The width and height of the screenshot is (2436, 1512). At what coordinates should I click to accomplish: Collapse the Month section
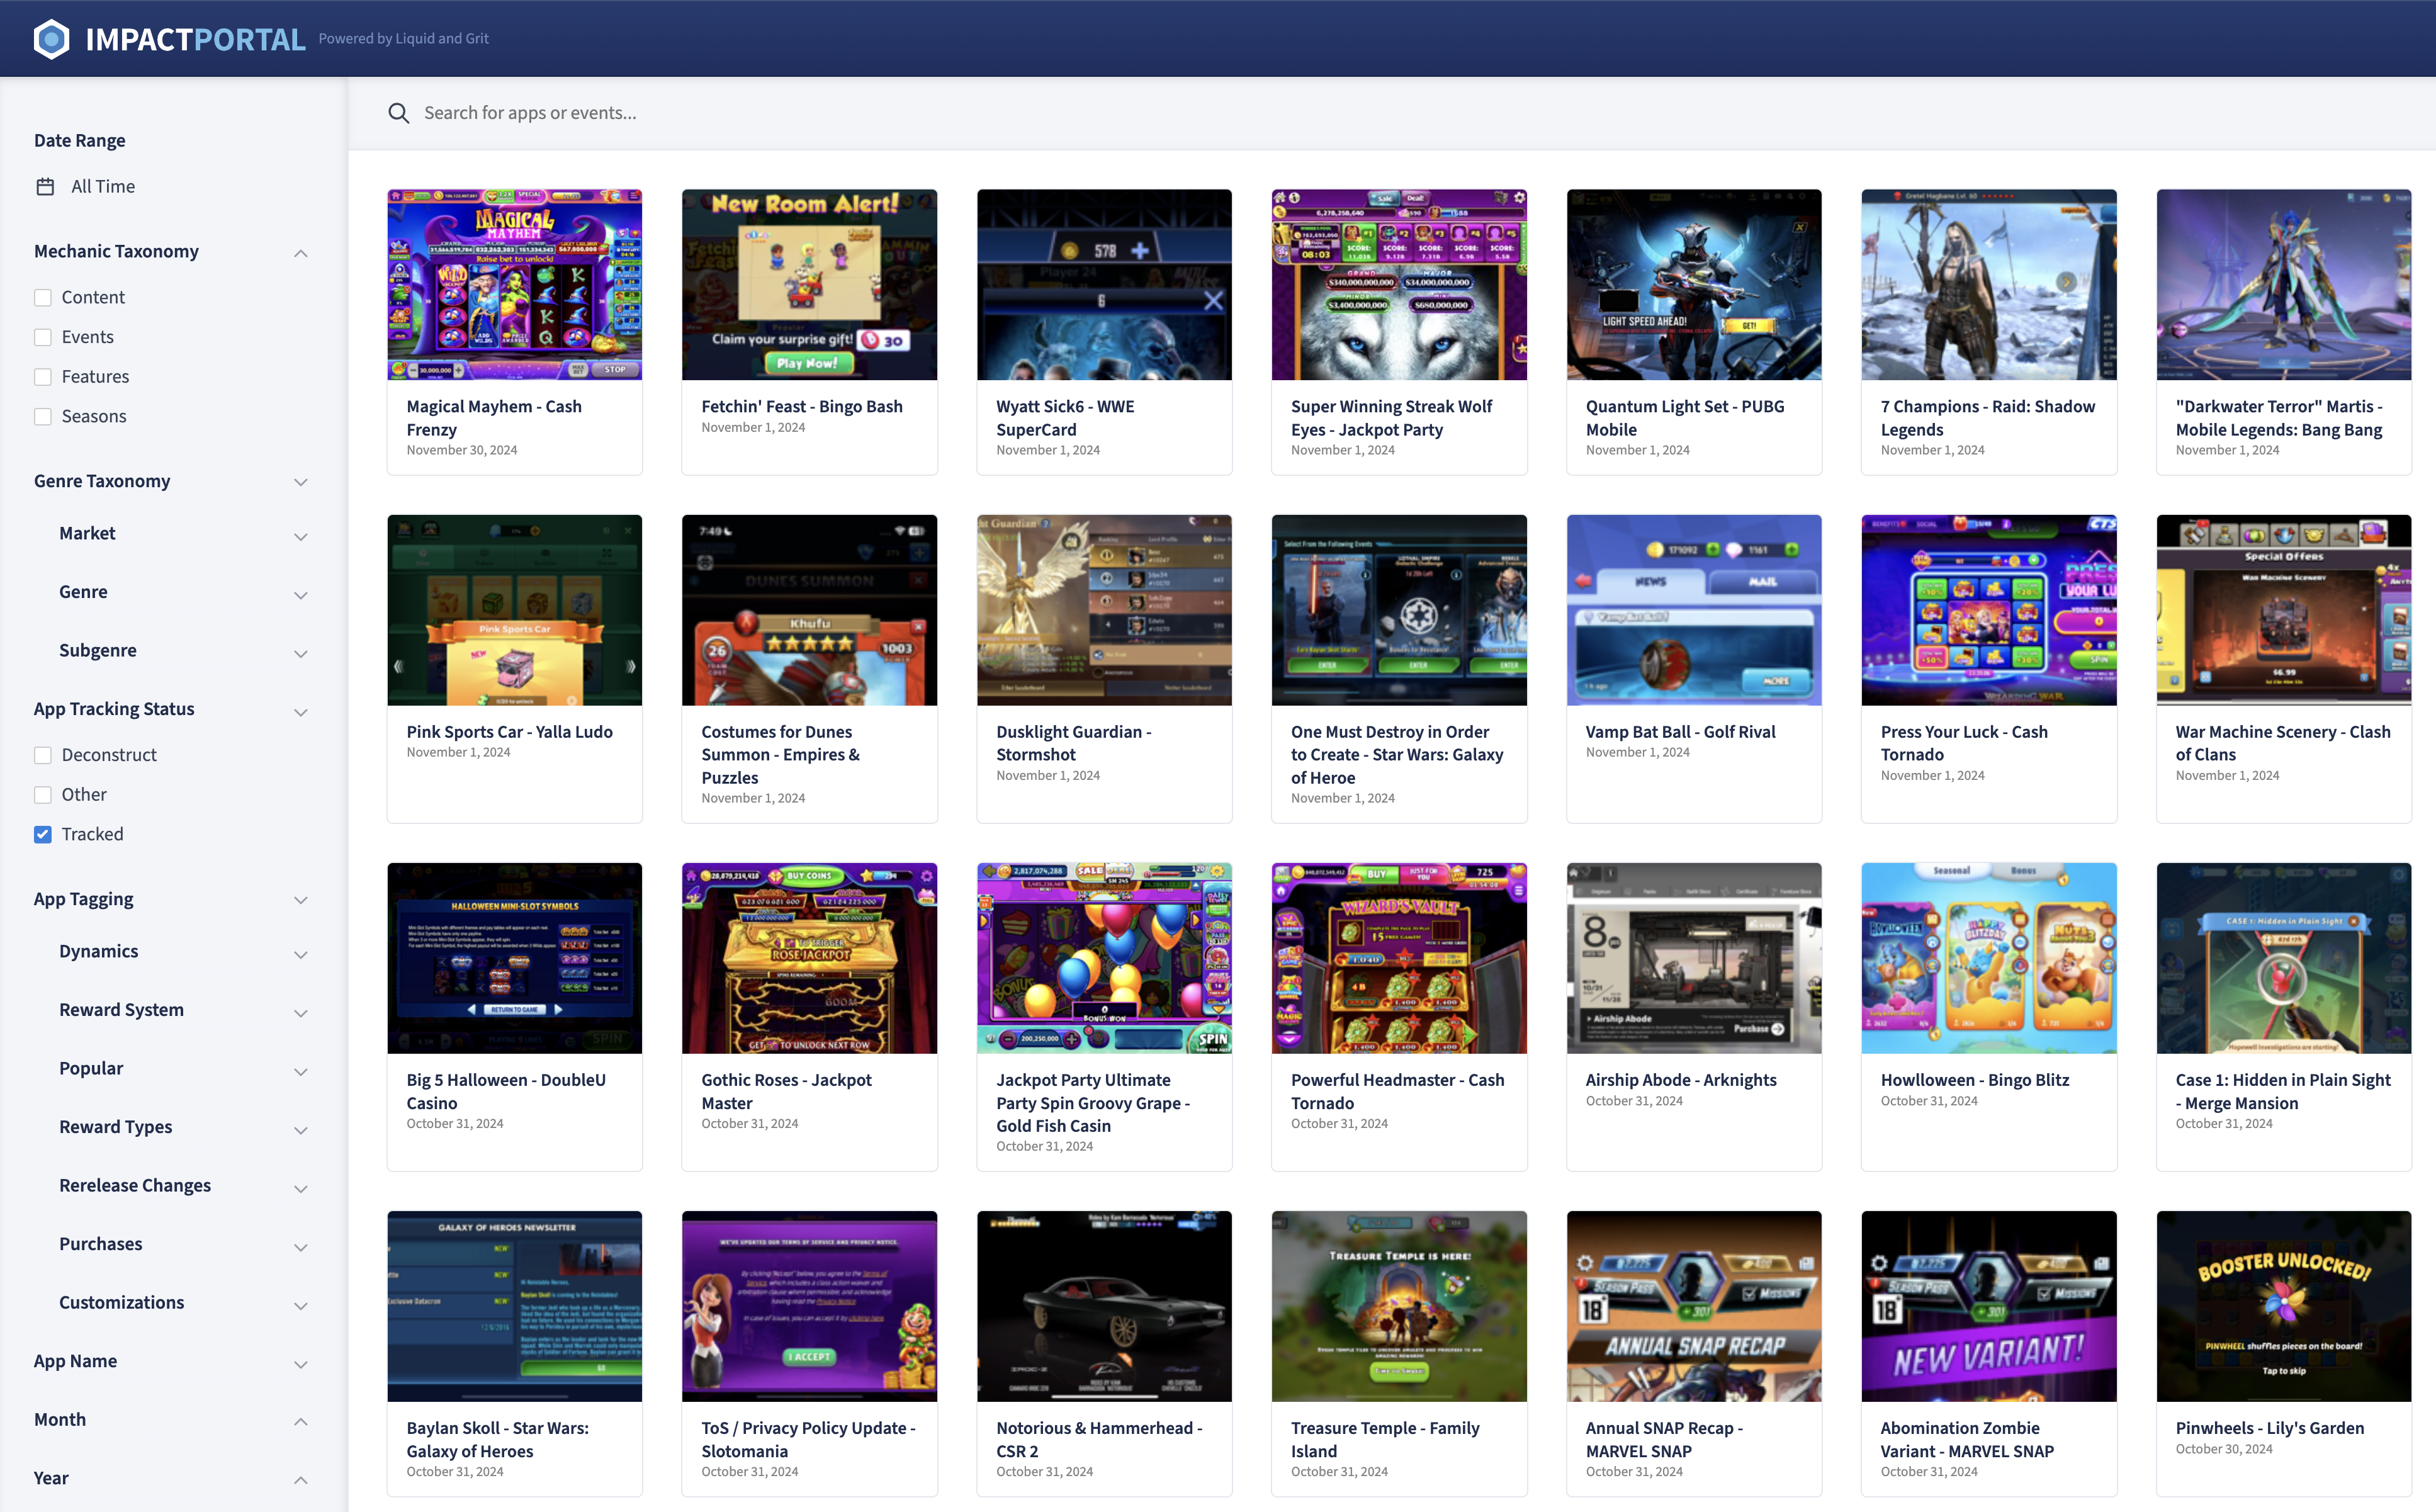point(300,1421)
